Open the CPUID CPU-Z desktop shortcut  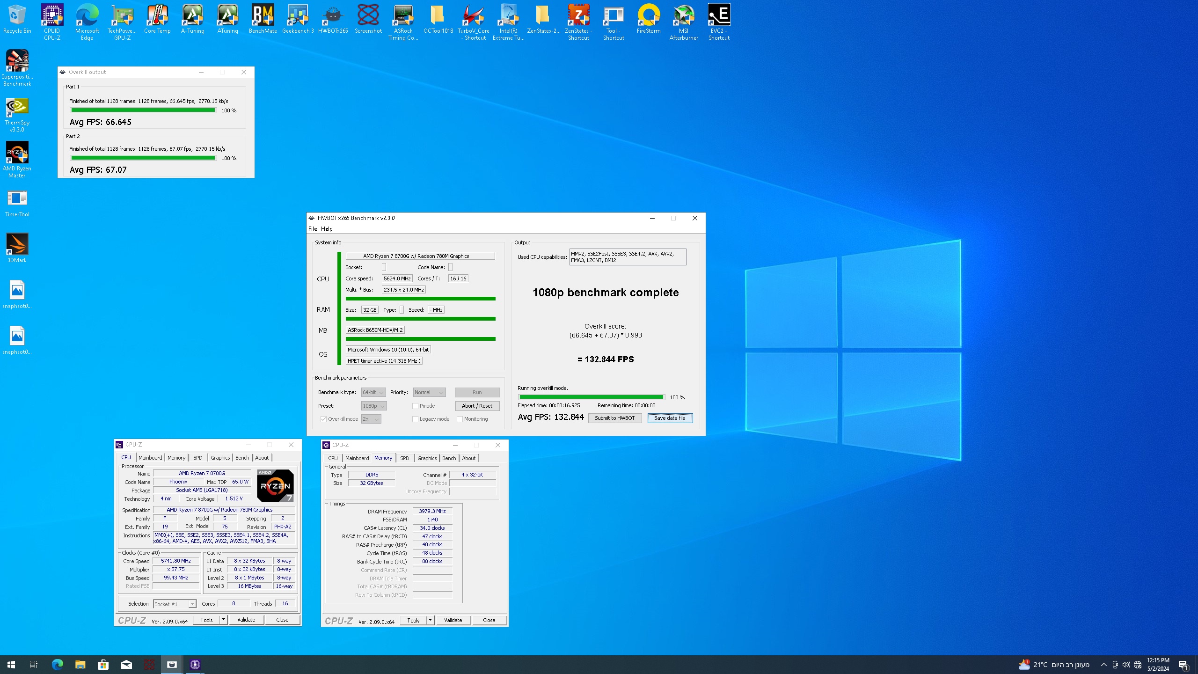pyautogui.click(x=52, y=22)
